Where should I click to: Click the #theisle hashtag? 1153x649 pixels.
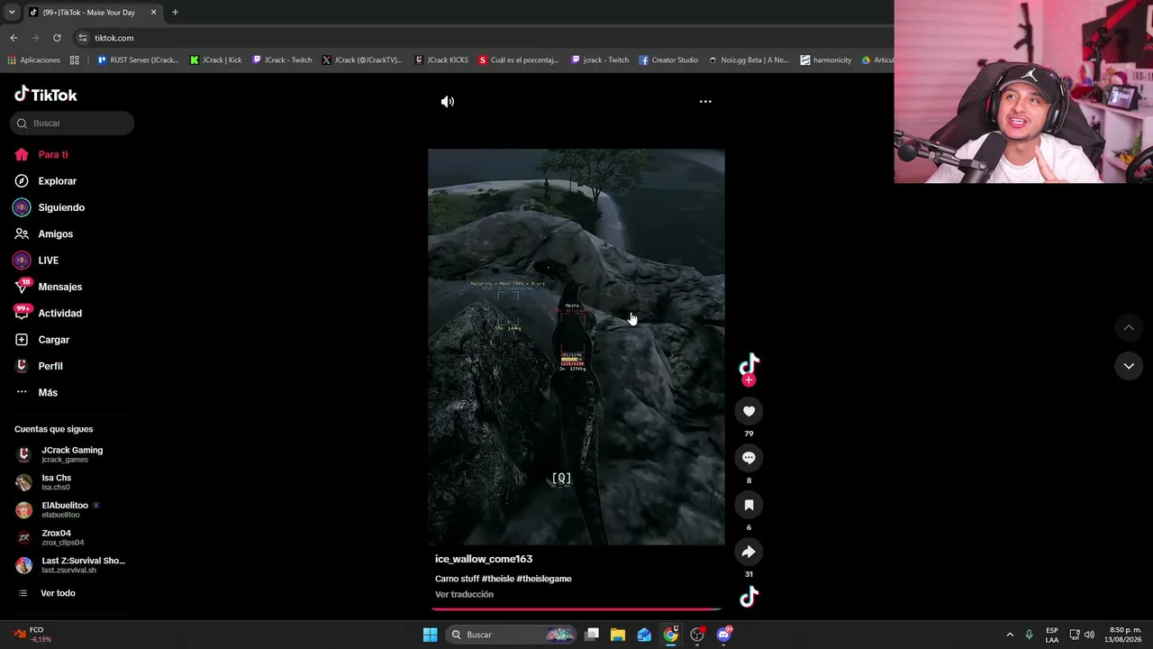pyautogui.click(x=497, y=579)
